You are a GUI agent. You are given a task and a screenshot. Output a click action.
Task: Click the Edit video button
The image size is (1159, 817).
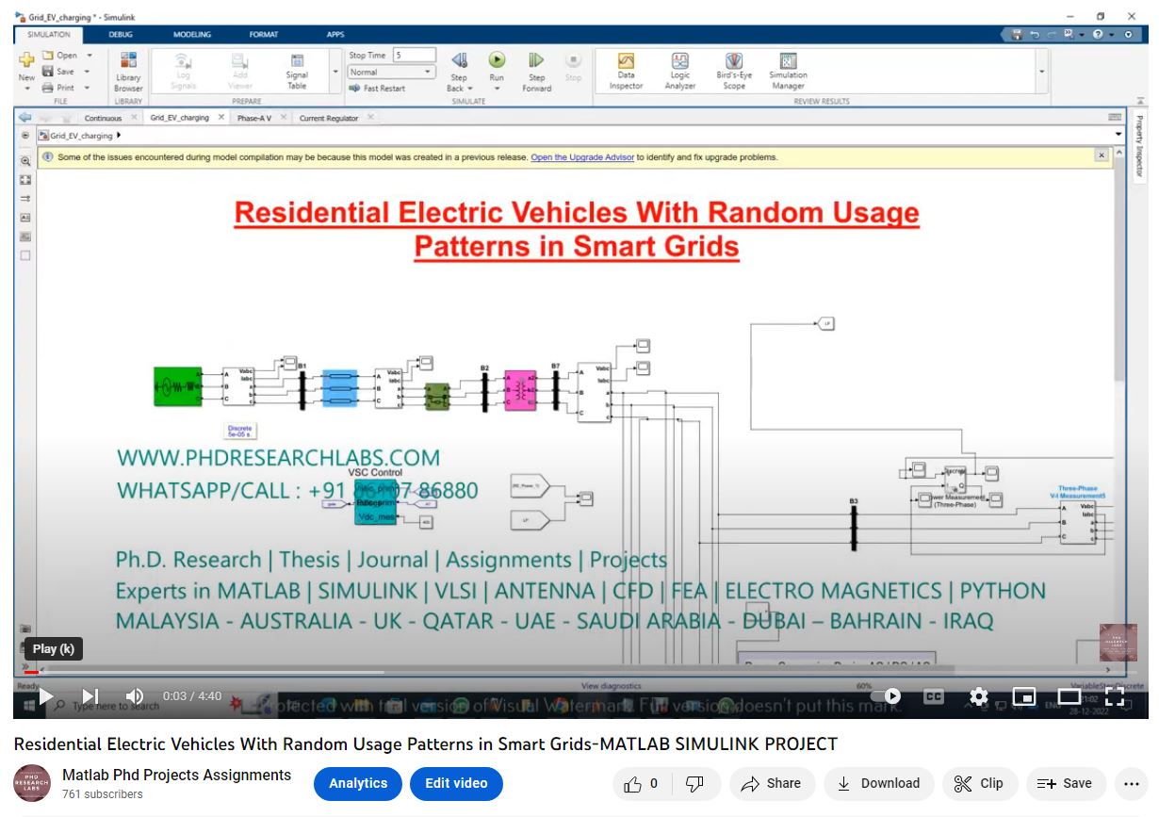pos(456,783)
